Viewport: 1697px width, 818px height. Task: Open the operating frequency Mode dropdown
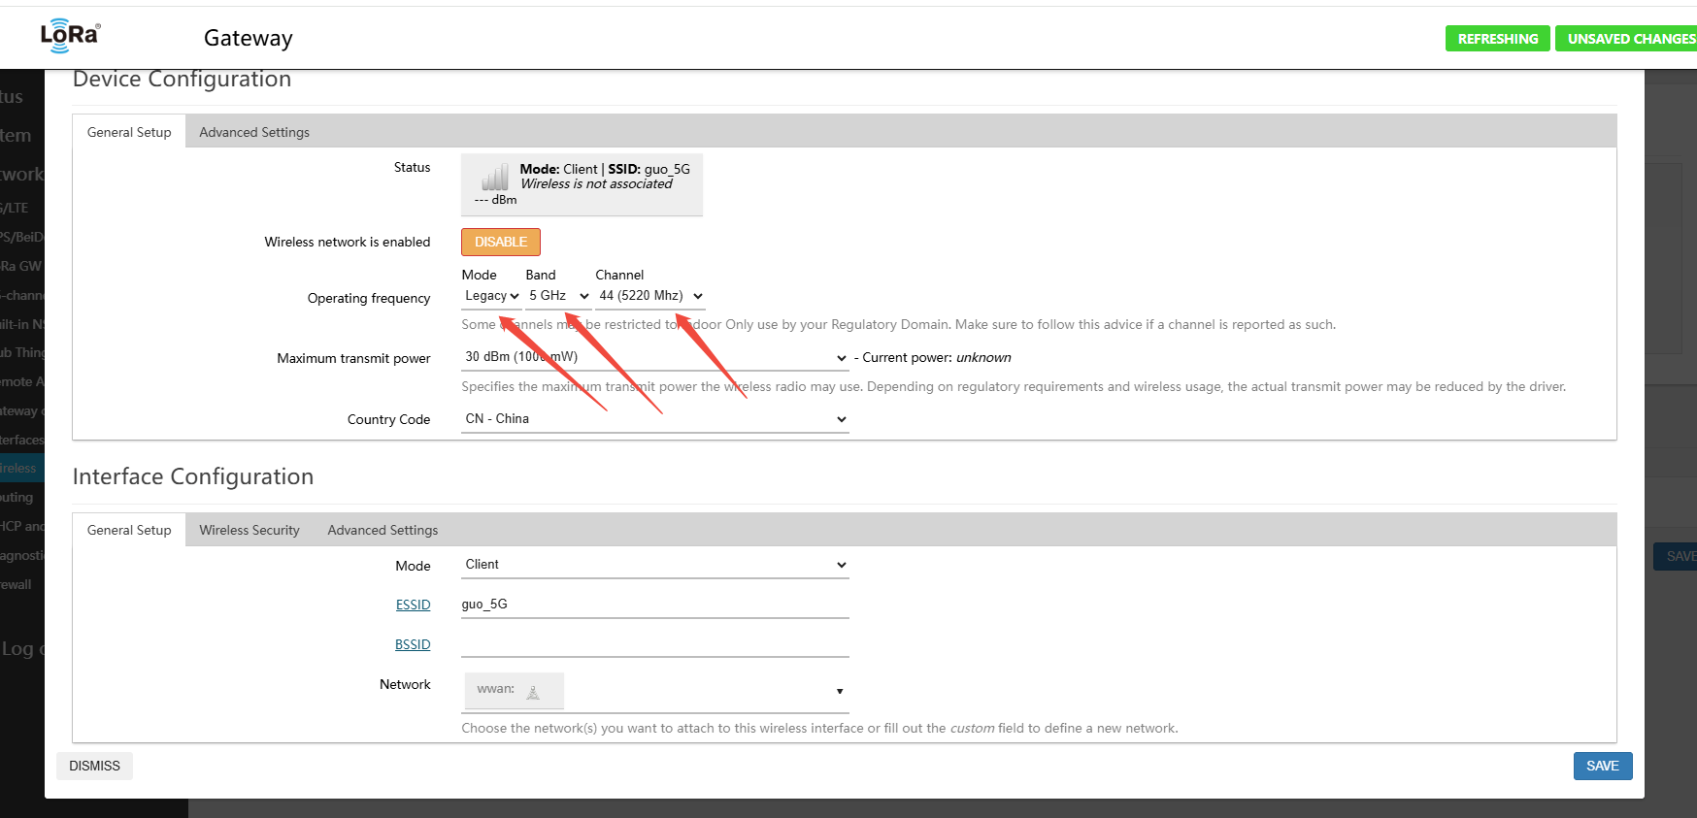tap(491, 296)
